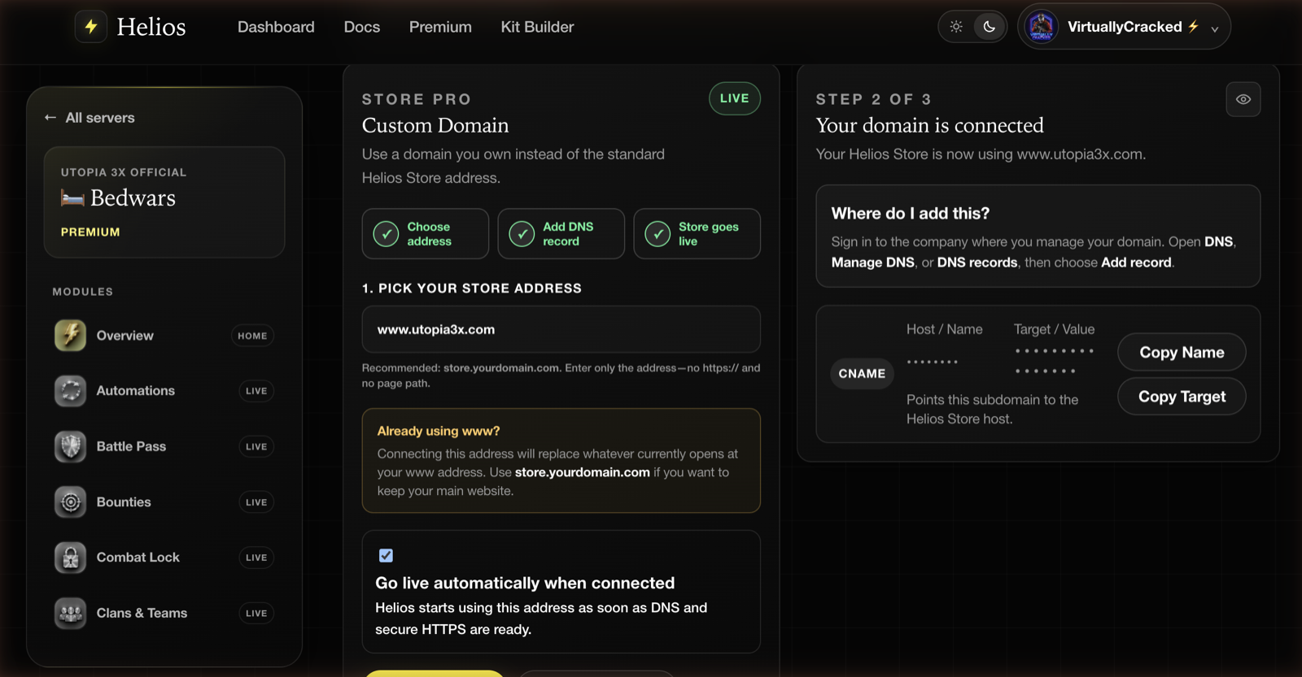Click the Your domain is connected heading
Viewport: 1302px width, 677px height.
[x=929, y=125]
